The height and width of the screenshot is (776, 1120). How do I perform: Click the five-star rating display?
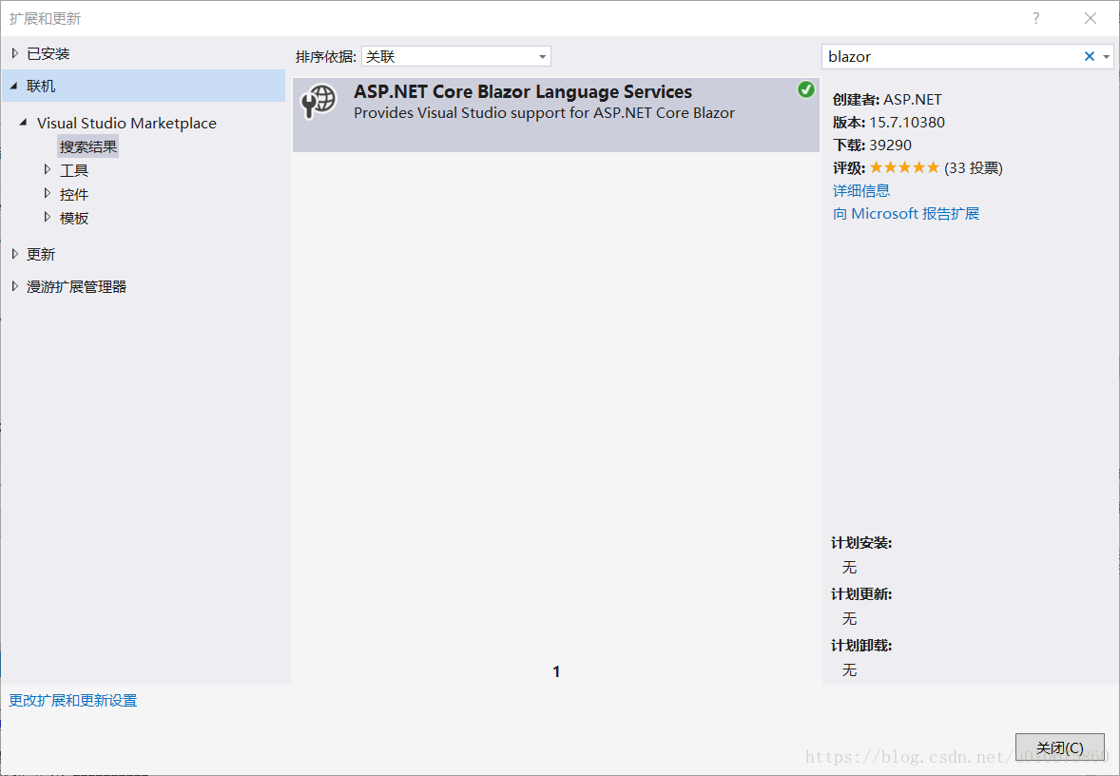(x=904, y=168)
